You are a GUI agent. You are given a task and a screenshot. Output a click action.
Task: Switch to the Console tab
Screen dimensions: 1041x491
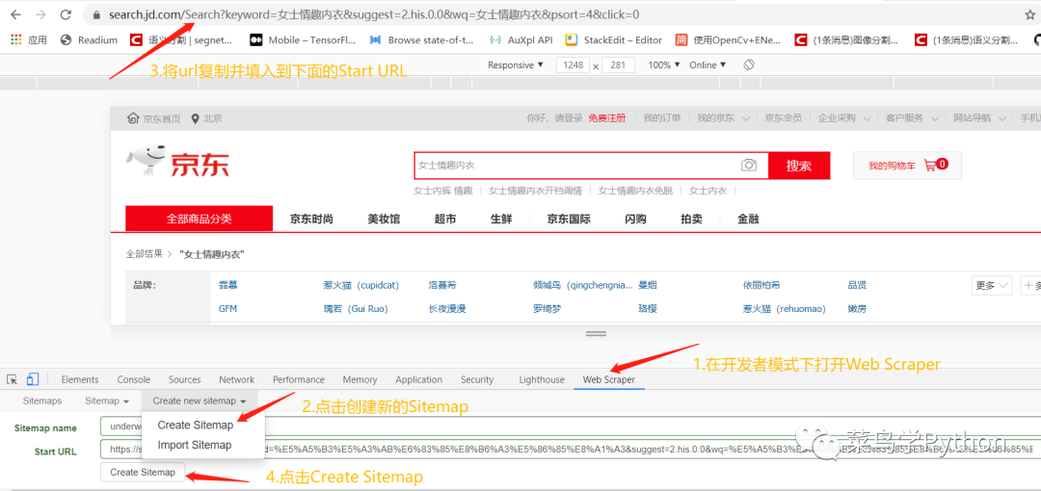point(134,379)
